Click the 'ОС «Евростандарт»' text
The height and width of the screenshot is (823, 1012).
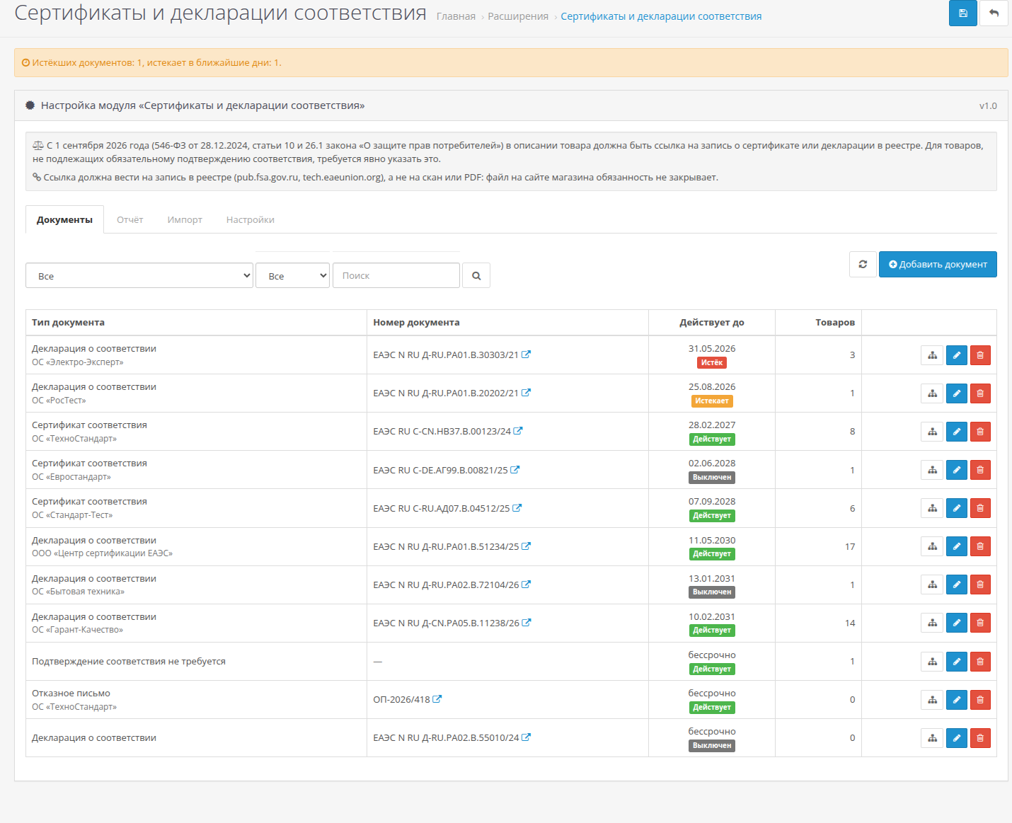point(71,477)
